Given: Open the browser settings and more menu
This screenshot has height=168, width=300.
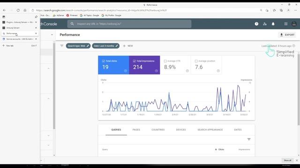Looking at the screenshot, I should 296,10.
